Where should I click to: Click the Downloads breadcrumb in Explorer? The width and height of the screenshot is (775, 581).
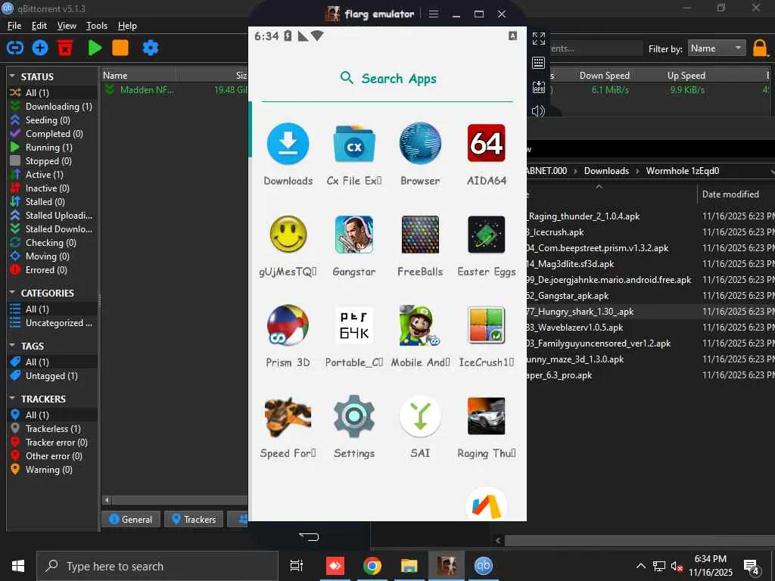(606, 171)
